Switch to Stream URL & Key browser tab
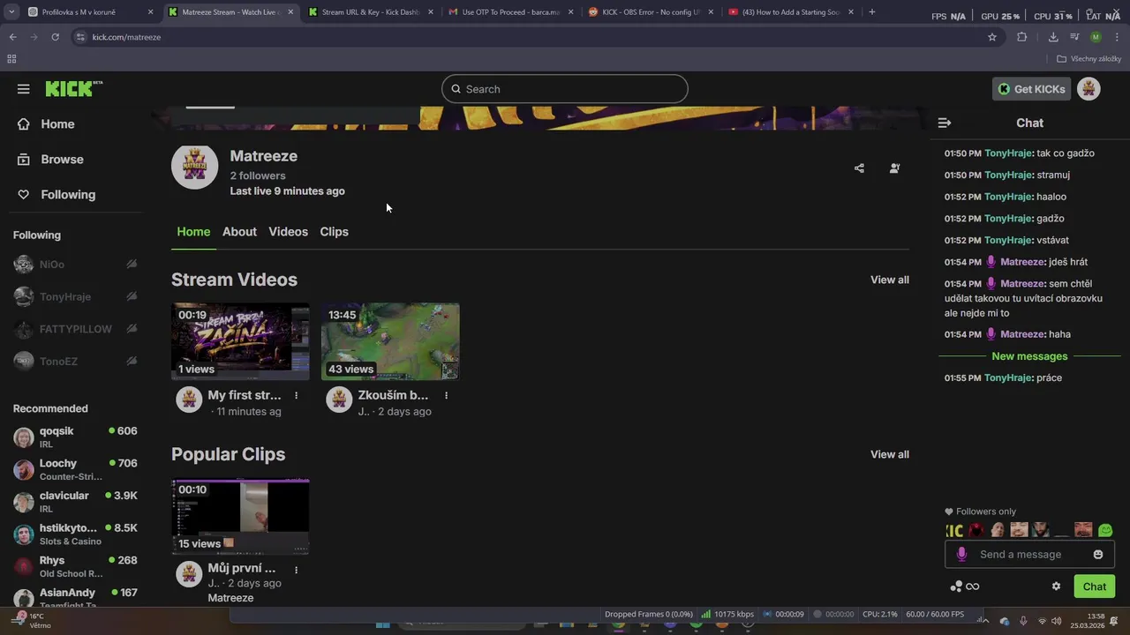Screen dimensions: 1130x635 click(x=371, y=12)
